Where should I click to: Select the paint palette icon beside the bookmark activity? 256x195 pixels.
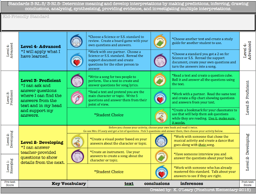tap(161, 116)
